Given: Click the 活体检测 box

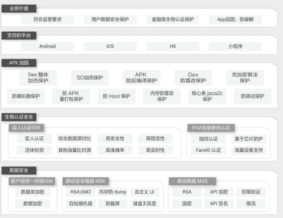Looking at the screenshot, I should coord(34,150).
